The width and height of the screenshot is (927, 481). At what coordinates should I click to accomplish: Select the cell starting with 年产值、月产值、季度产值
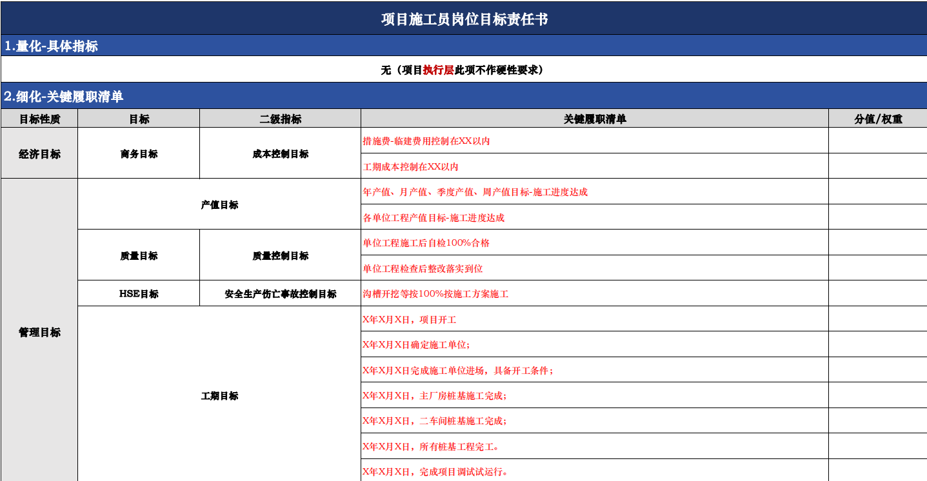595,191
